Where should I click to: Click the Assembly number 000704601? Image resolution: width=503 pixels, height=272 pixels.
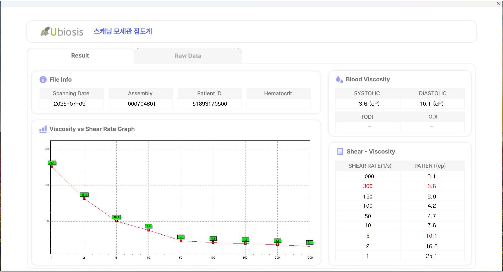(141, 104)
